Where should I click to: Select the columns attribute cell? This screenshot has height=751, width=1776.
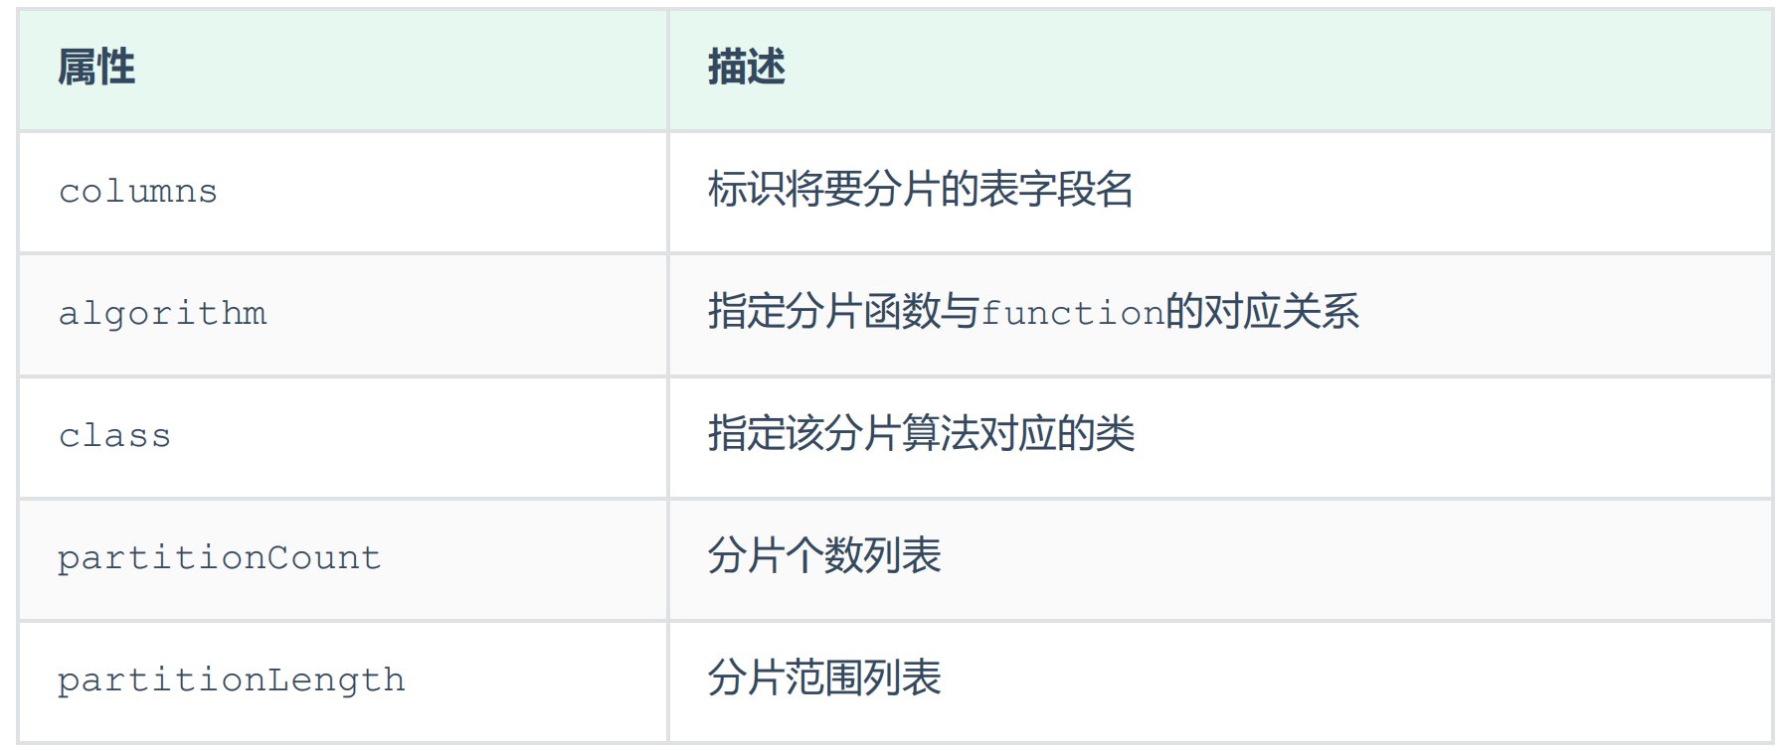tap(138, 191)
